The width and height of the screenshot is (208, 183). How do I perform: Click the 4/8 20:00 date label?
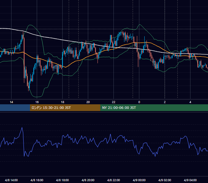(x=88, y=180)
